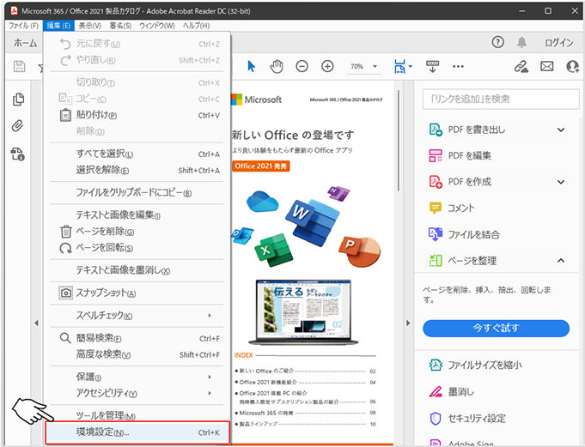Click the ファイルを結合 icon
585x447 pixels.
pos(435,234)
